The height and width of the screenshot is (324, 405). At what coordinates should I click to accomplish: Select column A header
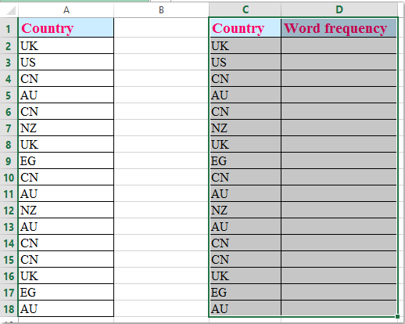tap(66, 10)
